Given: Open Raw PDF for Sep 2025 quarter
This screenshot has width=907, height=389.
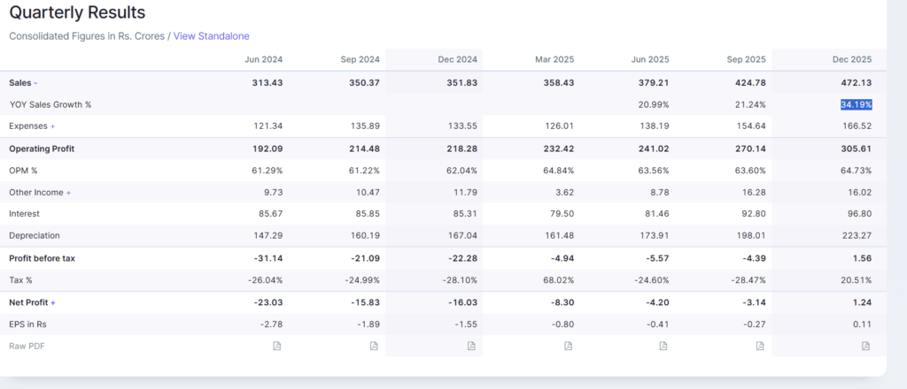Looking at the screenshot, I should (x=760, y=346).
